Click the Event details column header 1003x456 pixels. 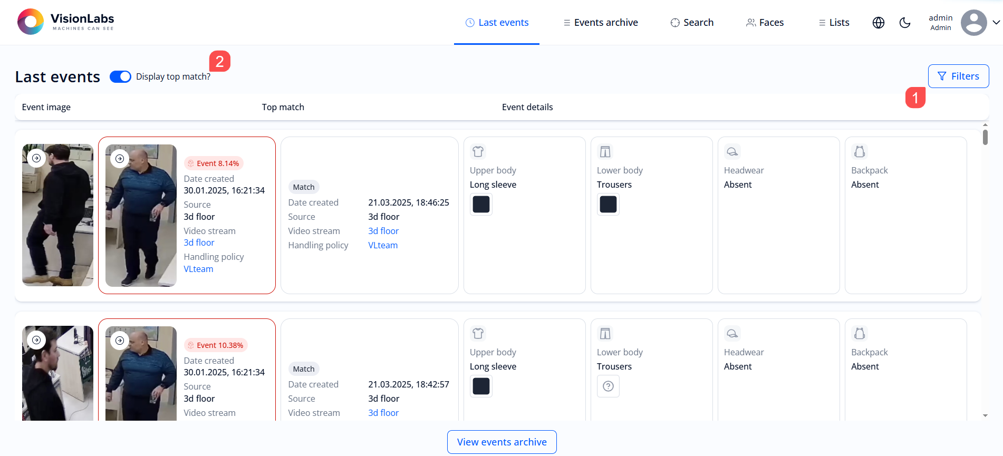tap(527, 107)
